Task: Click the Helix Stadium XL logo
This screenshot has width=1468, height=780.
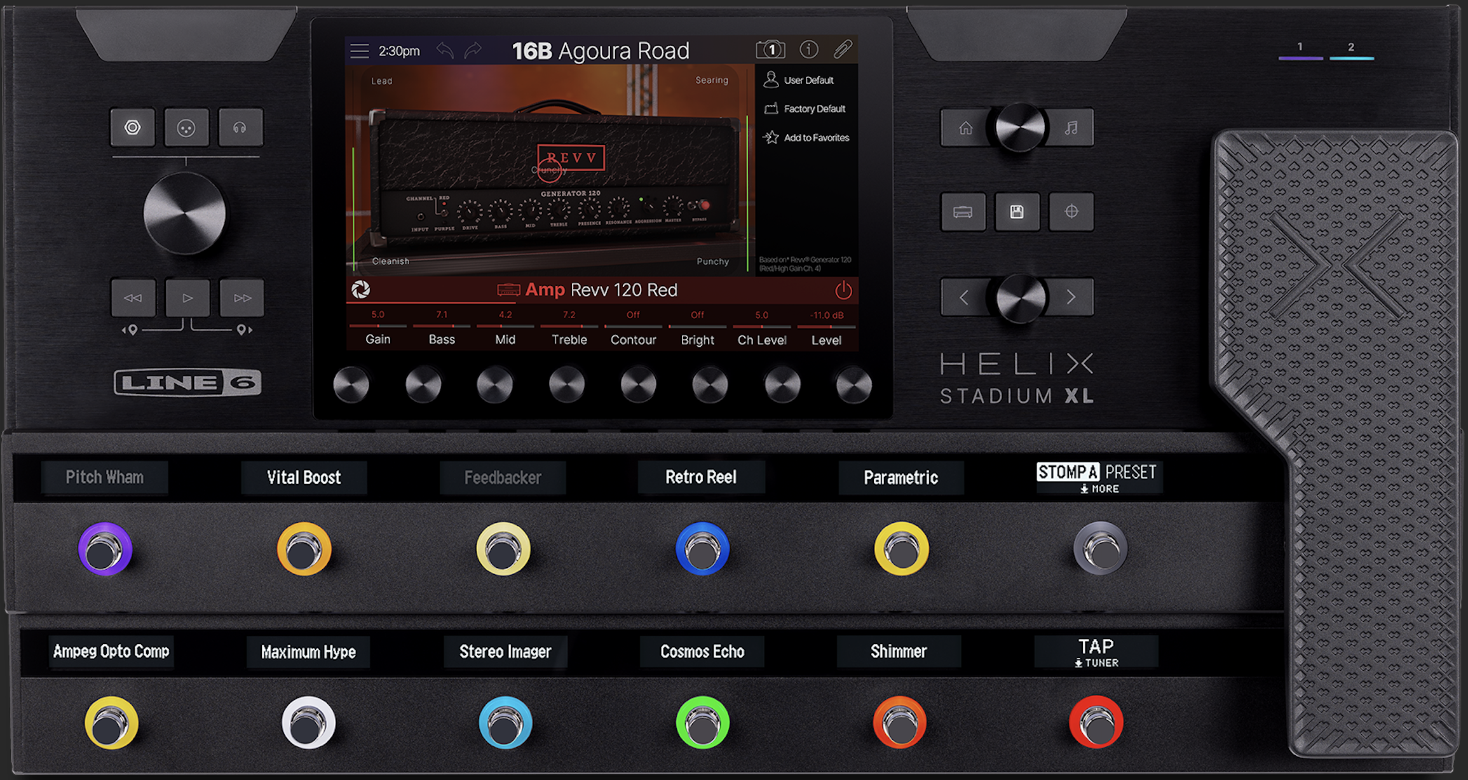Action: (1017, 379)
